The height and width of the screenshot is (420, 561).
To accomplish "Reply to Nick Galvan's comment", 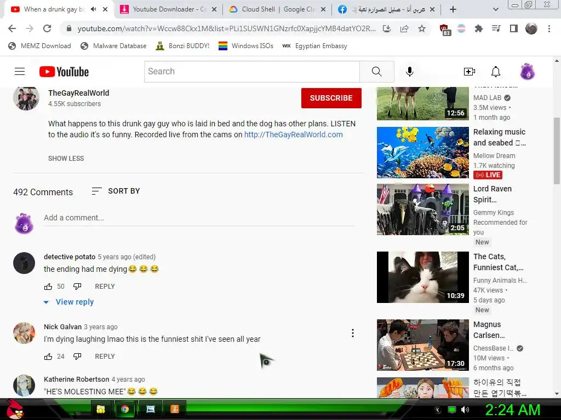I will [x=105, y=357].
